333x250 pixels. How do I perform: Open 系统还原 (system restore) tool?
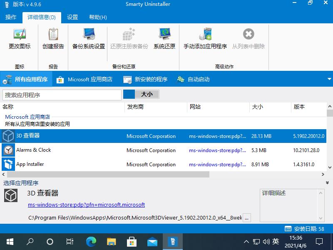click(x=164, y=39)
